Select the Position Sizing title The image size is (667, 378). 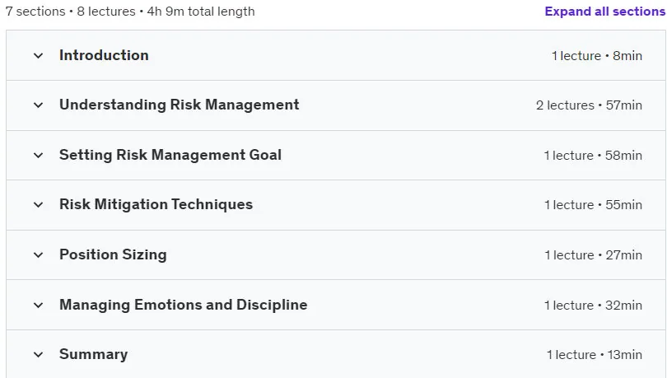click(113, 254)
